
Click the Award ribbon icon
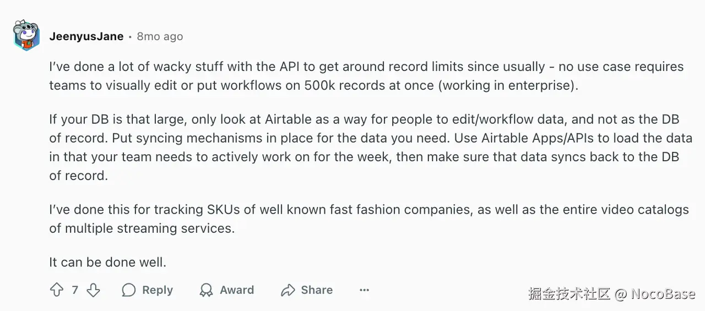pos(207,290)
